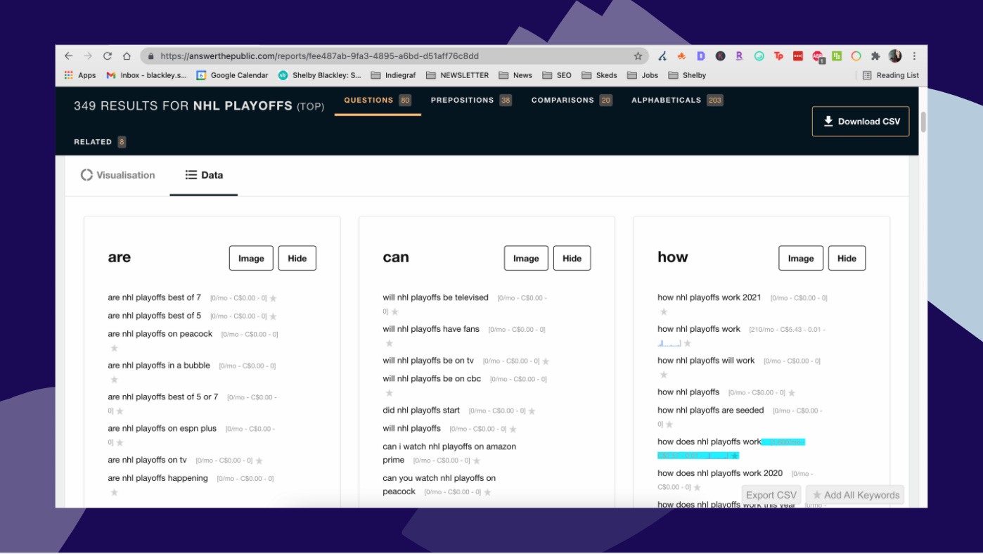The width and height of the screenshot is (983, 554).
Task: Go back using the browser back arrow
Action: [x=68, y=56]
